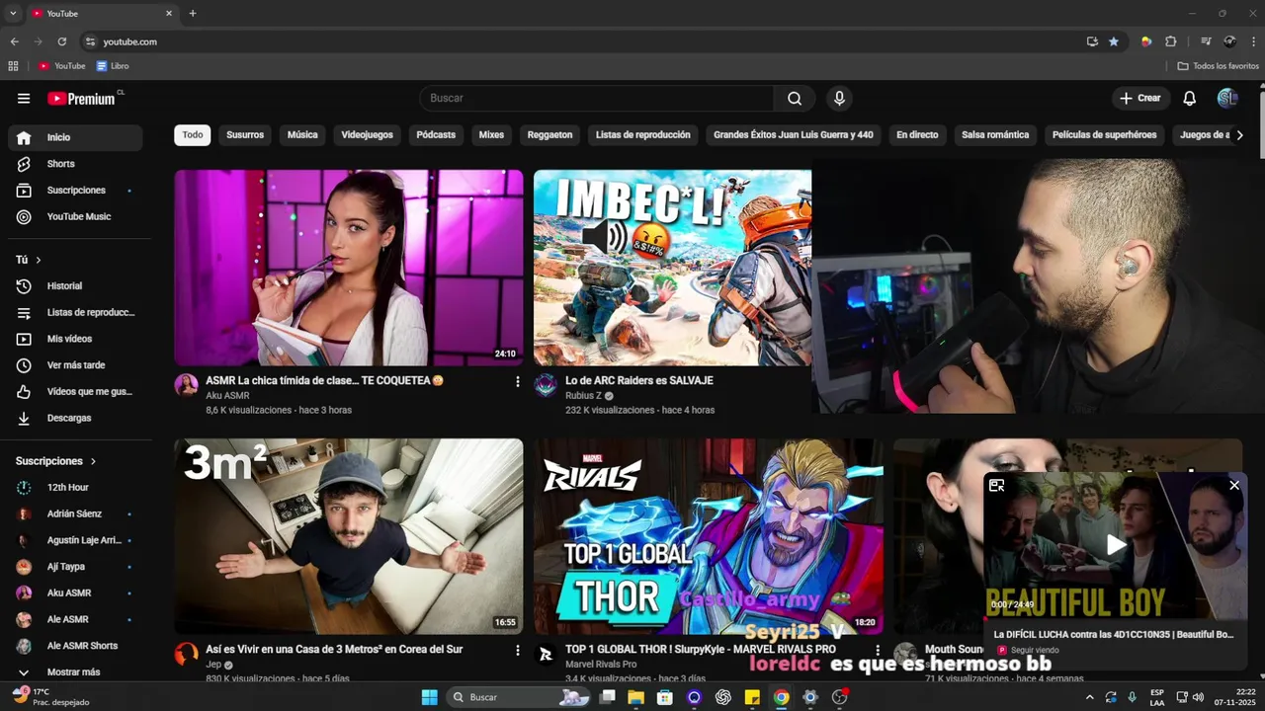Go to Inicio in sidebar
Screen dimensions: 1265x711
click(x=76, y=137)
